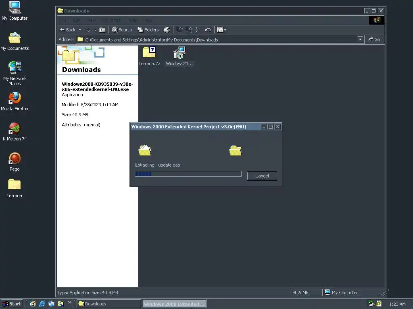Select the Terraria desktop folder
Image resolution: width=413 pixels, height=309 pixels.
click(x=14, y=188)
